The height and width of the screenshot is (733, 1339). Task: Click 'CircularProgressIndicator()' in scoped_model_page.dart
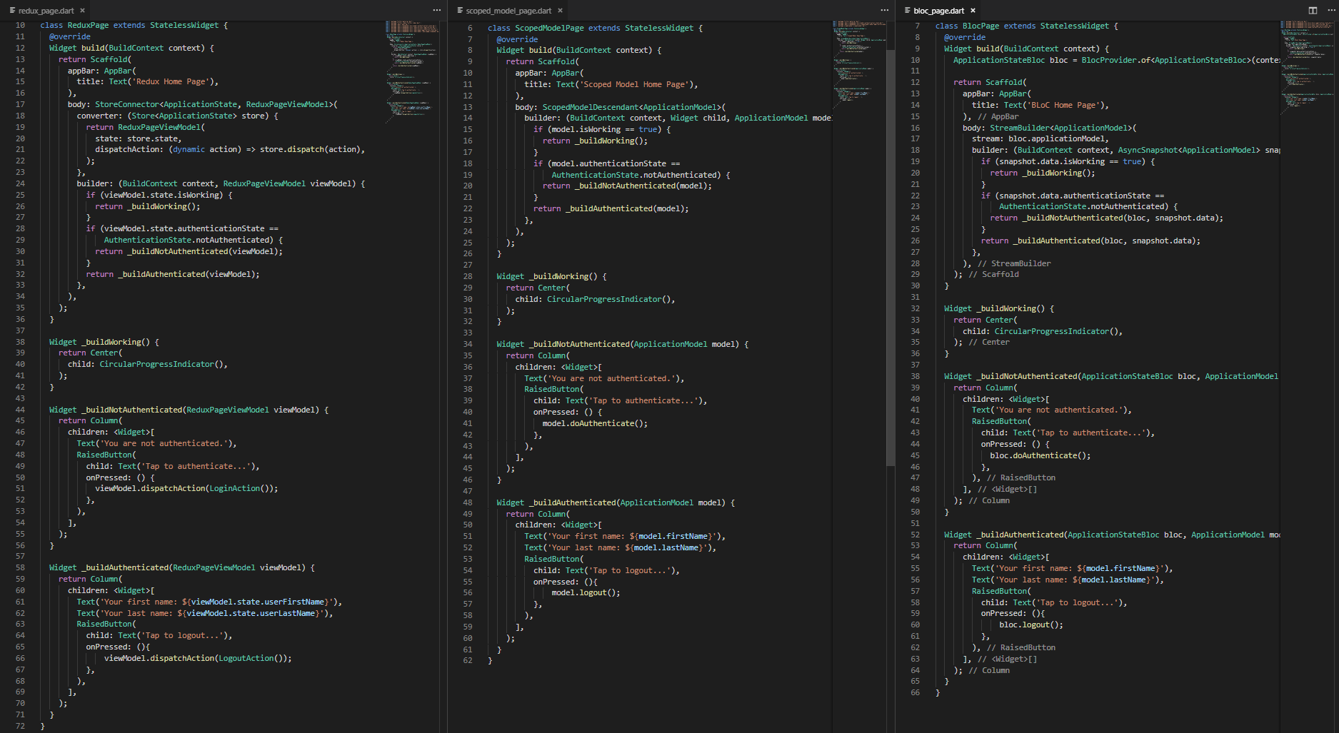[x=609, y=299]
